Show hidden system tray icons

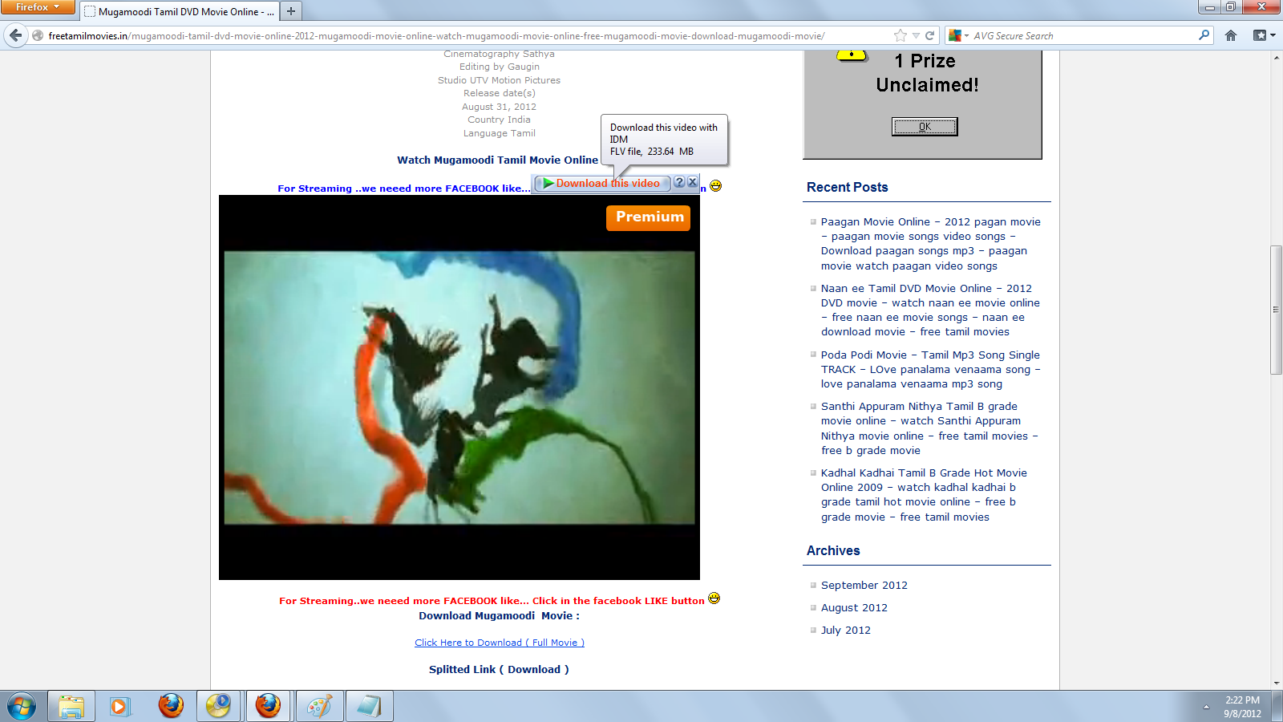[1206, 707]
